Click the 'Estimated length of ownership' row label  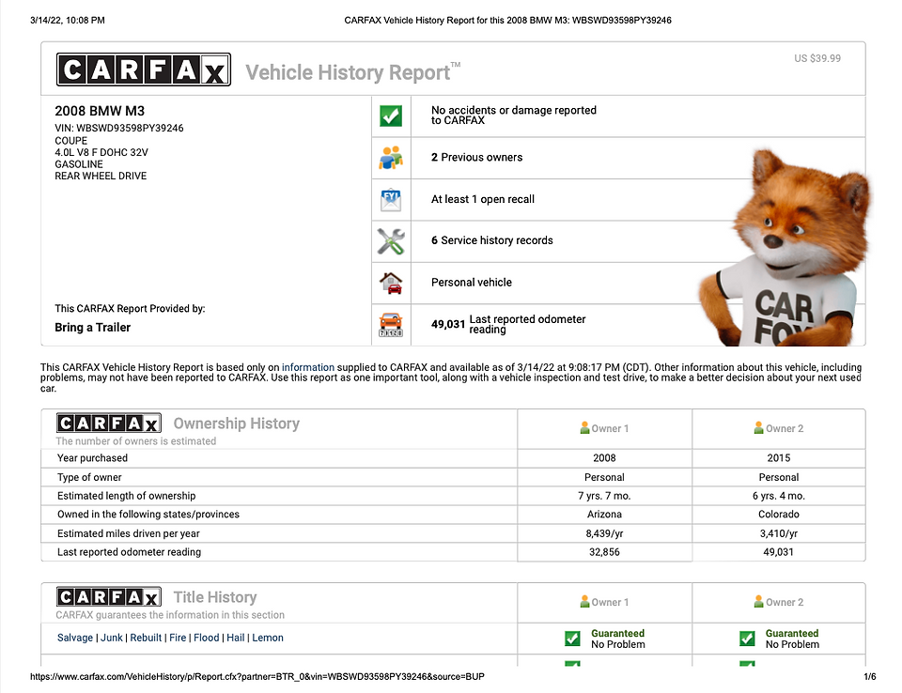pyautogui.click(x=126, y=496)
